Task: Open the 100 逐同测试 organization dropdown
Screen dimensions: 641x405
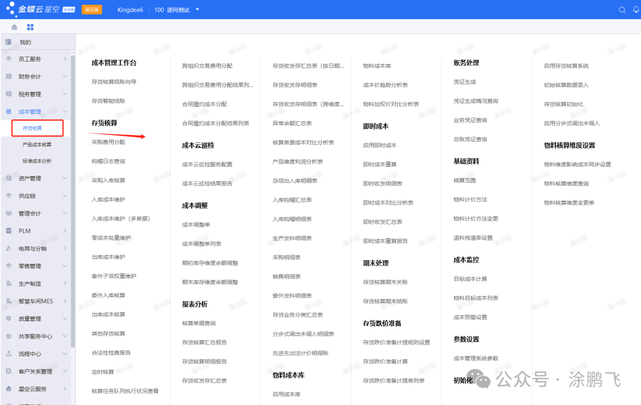Action: tap(198, 10)
